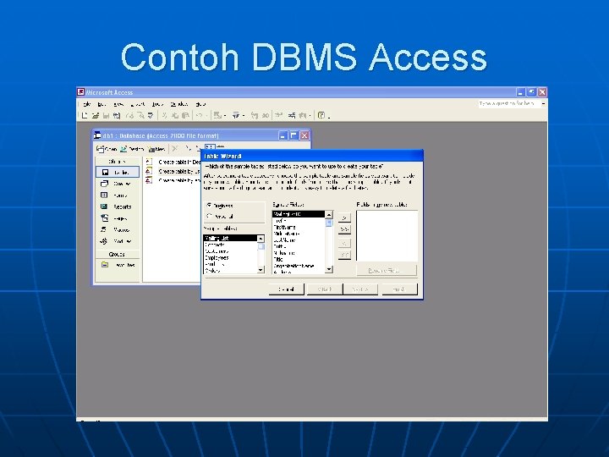Open the Window menu

[179, 104]
